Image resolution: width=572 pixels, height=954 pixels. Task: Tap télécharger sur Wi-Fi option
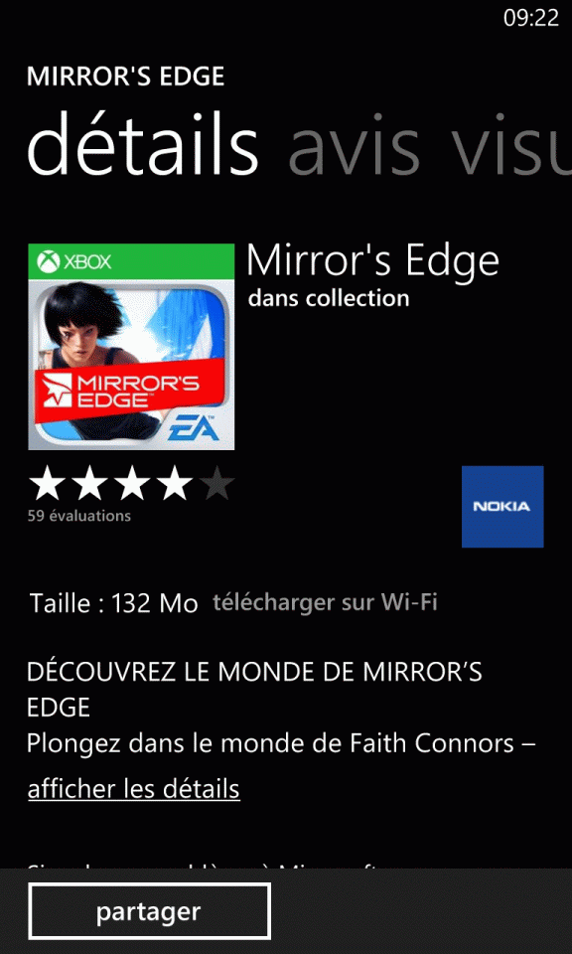(x=325, y=602)
